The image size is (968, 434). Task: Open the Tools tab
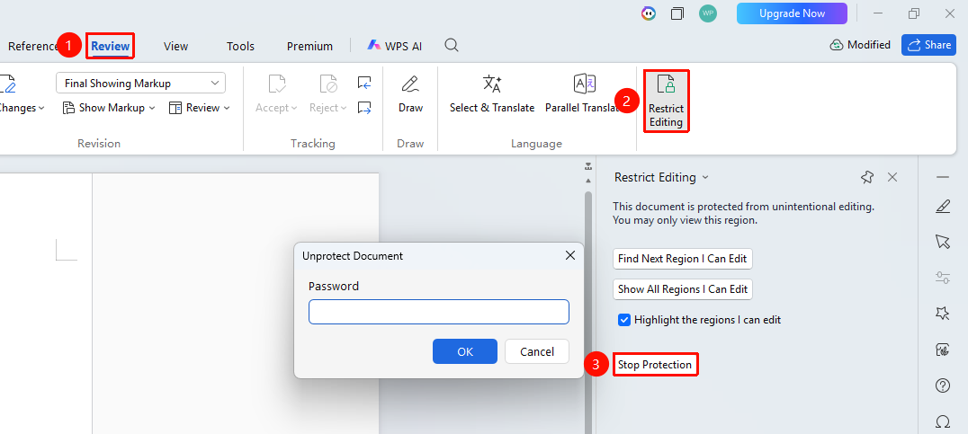coord(240,46)
